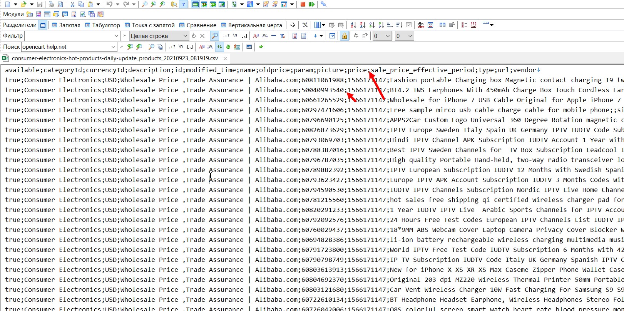
Task: Click the Print icon
Action: click(x=51, y=4)
